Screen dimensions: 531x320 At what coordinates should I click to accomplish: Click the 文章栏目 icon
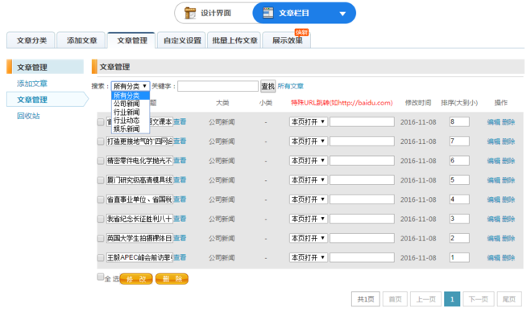tap(268, 13)
